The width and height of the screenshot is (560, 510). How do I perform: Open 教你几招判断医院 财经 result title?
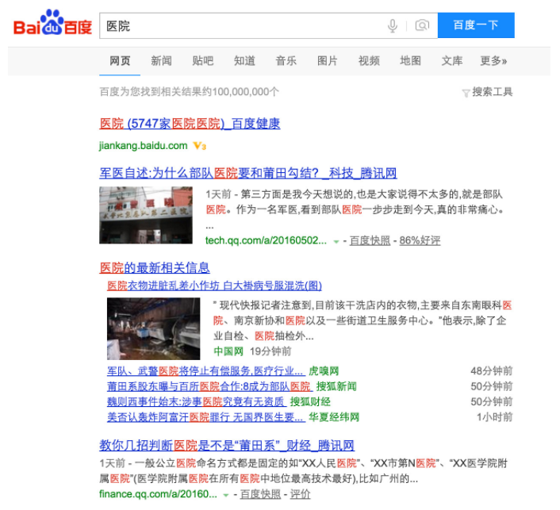(x=227, y=445)
